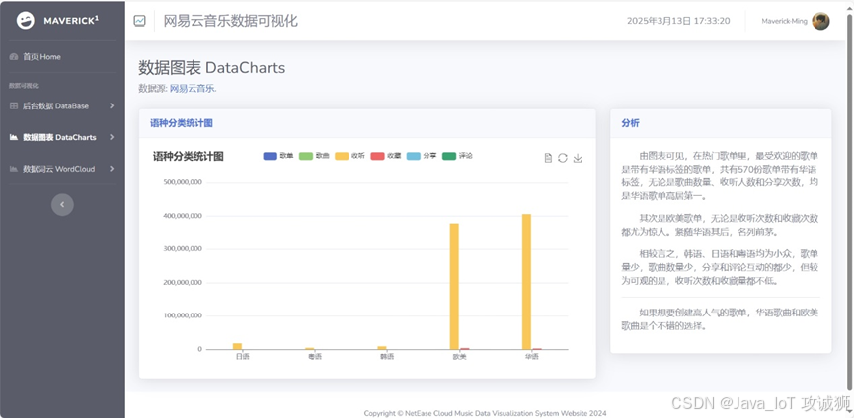Screen dimensions: 854x418
Task: Click the date and time display
Action: click(x=678, y=21)
